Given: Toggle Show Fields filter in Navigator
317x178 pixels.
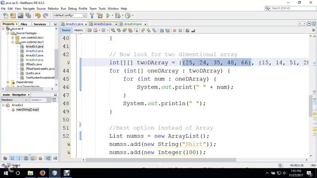Looking at the screenshot, I should (x=12, y=158).
